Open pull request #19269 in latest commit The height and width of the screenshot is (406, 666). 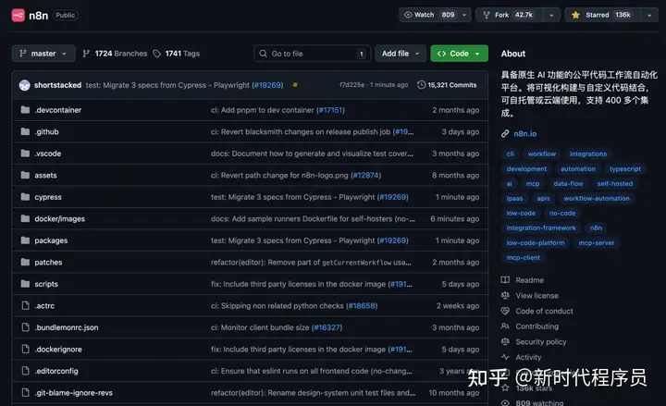click(267, 85)
